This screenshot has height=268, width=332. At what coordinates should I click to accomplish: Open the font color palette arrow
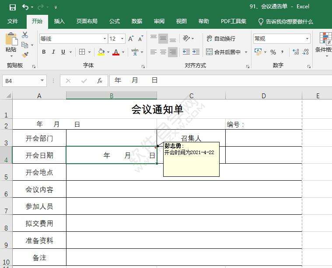pyautogui.click(x=123, y=52)
